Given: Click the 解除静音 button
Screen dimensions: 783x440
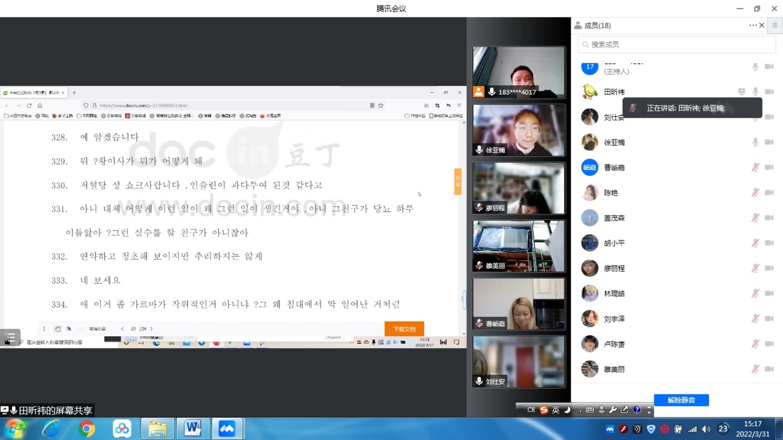Looking at the screenshot, I should coord(681,400).
